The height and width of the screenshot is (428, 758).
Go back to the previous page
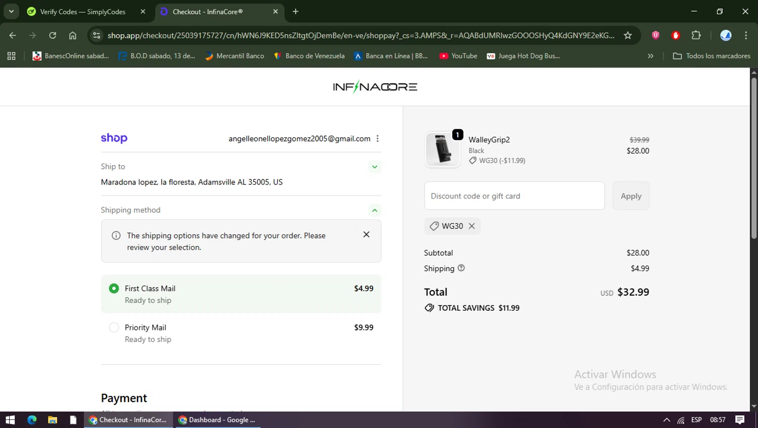pos(13,35)
